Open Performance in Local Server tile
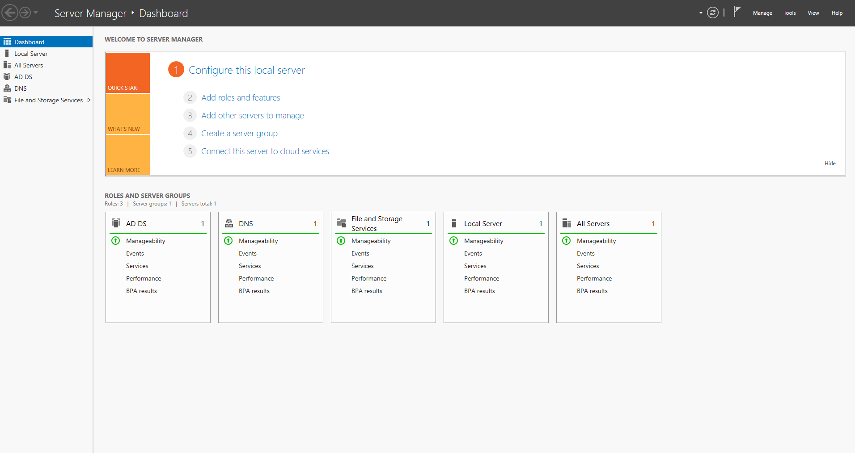The image size is (855, 453). pos(482,278)
